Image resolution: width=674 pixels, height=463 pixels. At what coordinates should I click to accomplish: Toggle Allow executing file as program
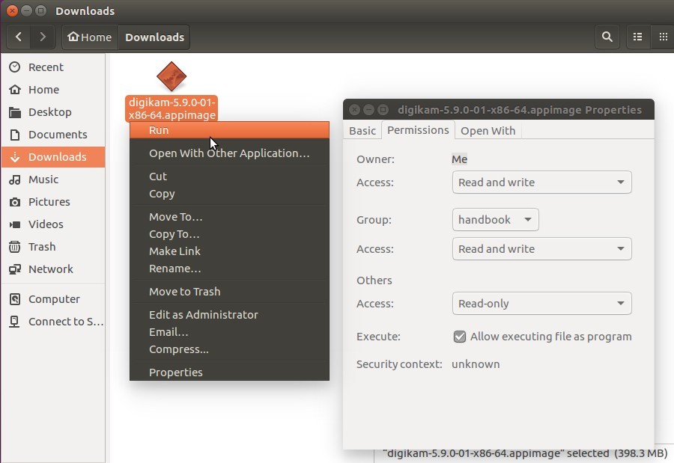(x=460, y=337)
